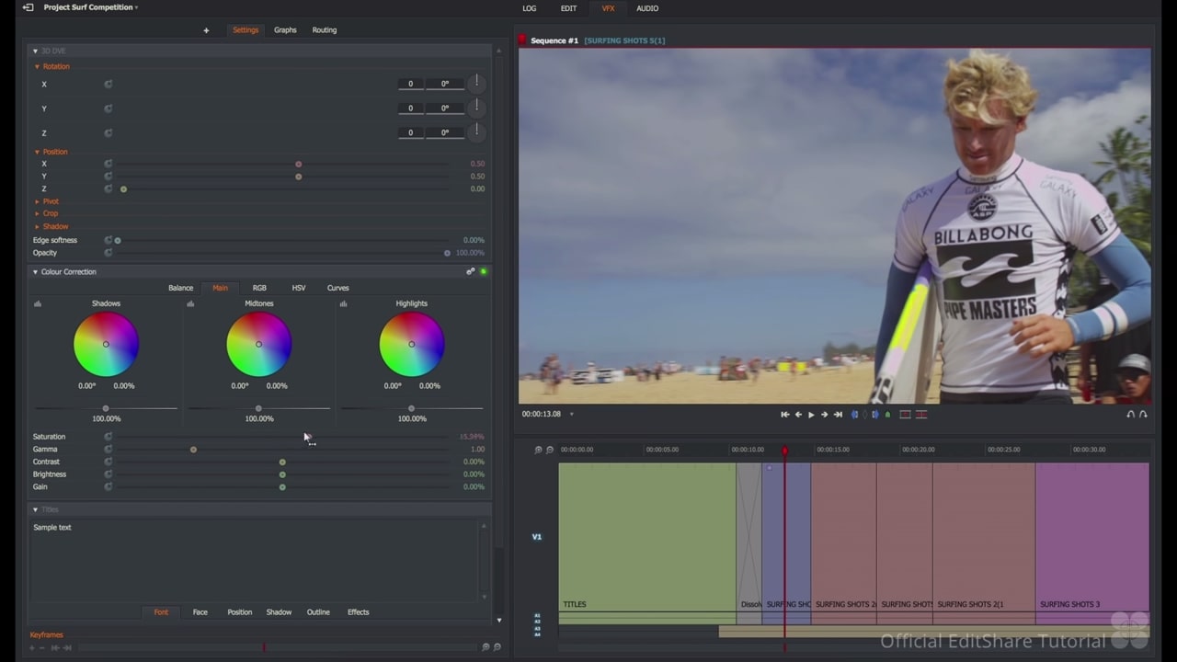Toggle keyframing for Opacity
Viewport: 1177px width, 662px height.
[x=109, y=253]
